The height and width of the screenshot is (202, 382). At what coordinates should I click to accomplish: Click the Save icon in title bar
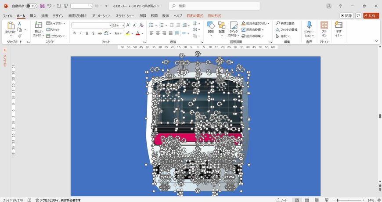42,6
